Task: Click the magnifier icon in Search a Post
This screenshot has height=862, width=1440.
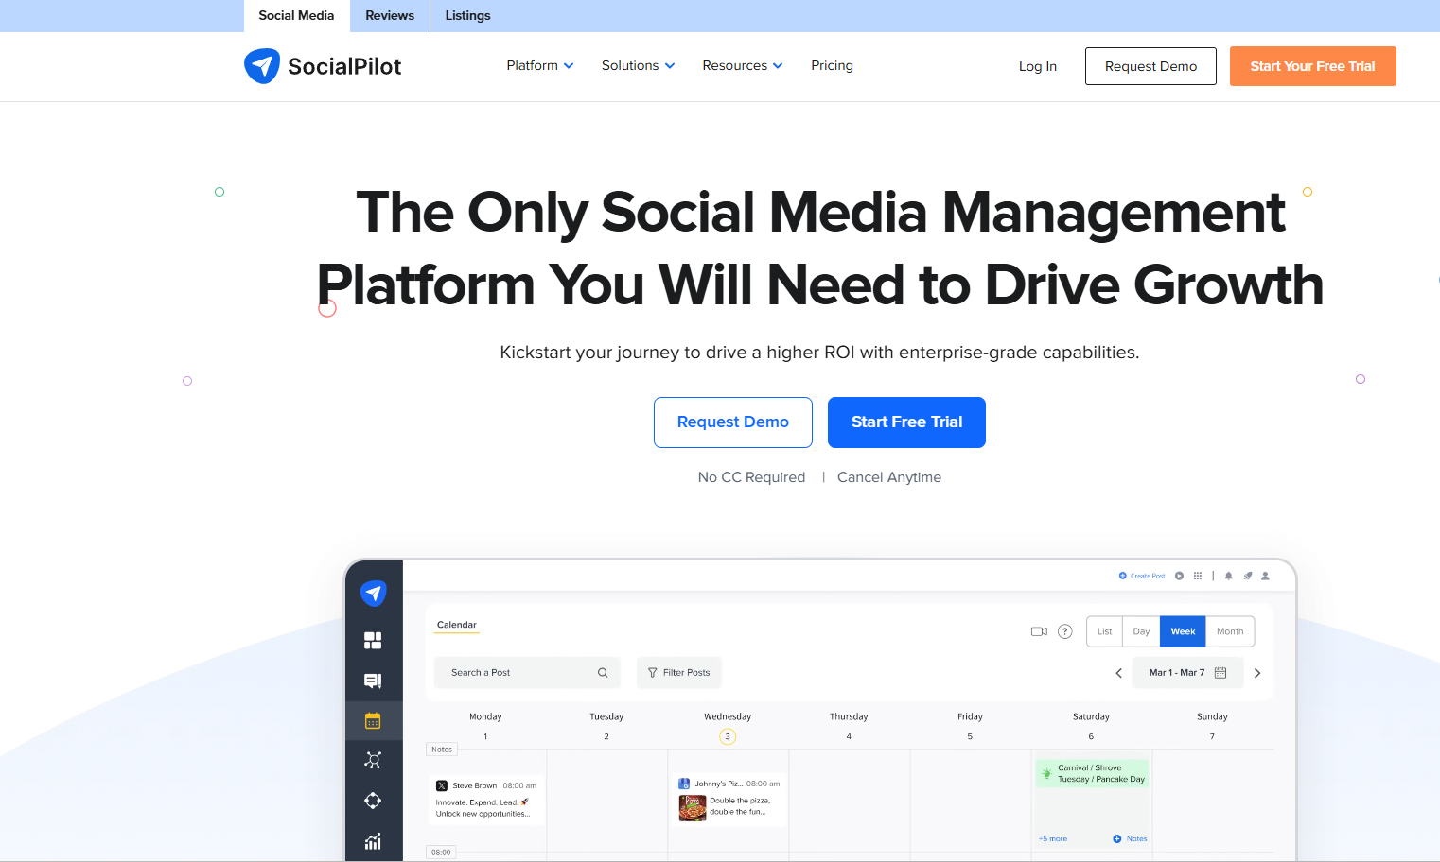Action: [x=603, y=673]
